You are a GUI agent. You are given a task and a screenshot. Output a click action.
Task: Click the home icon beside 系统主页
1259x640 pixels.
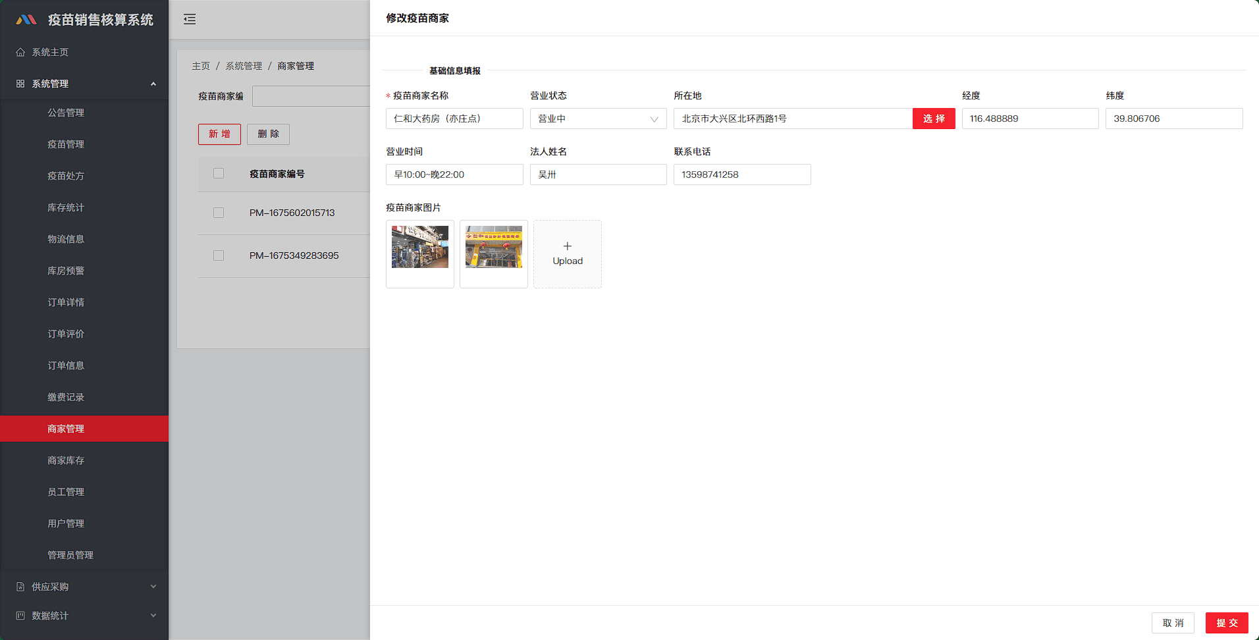click(x=20, y=52)
